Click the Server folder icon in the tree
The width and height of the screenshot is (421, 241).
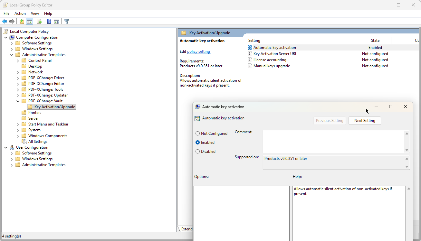[x=24, y=118]
